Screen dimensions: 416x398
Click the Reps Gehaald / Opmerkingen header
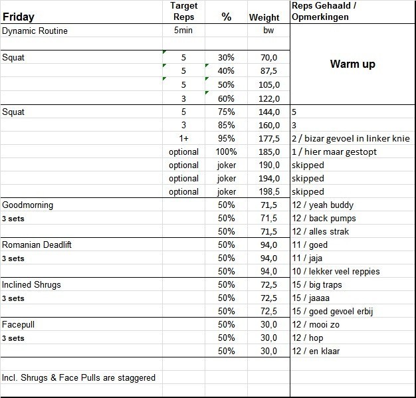(326, 12)
